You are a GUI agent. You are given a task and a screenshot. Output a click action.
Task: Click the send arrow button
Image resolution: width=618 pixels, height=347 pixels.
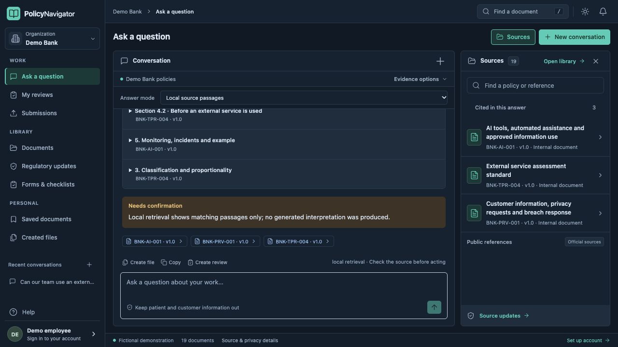coord(434,307)
